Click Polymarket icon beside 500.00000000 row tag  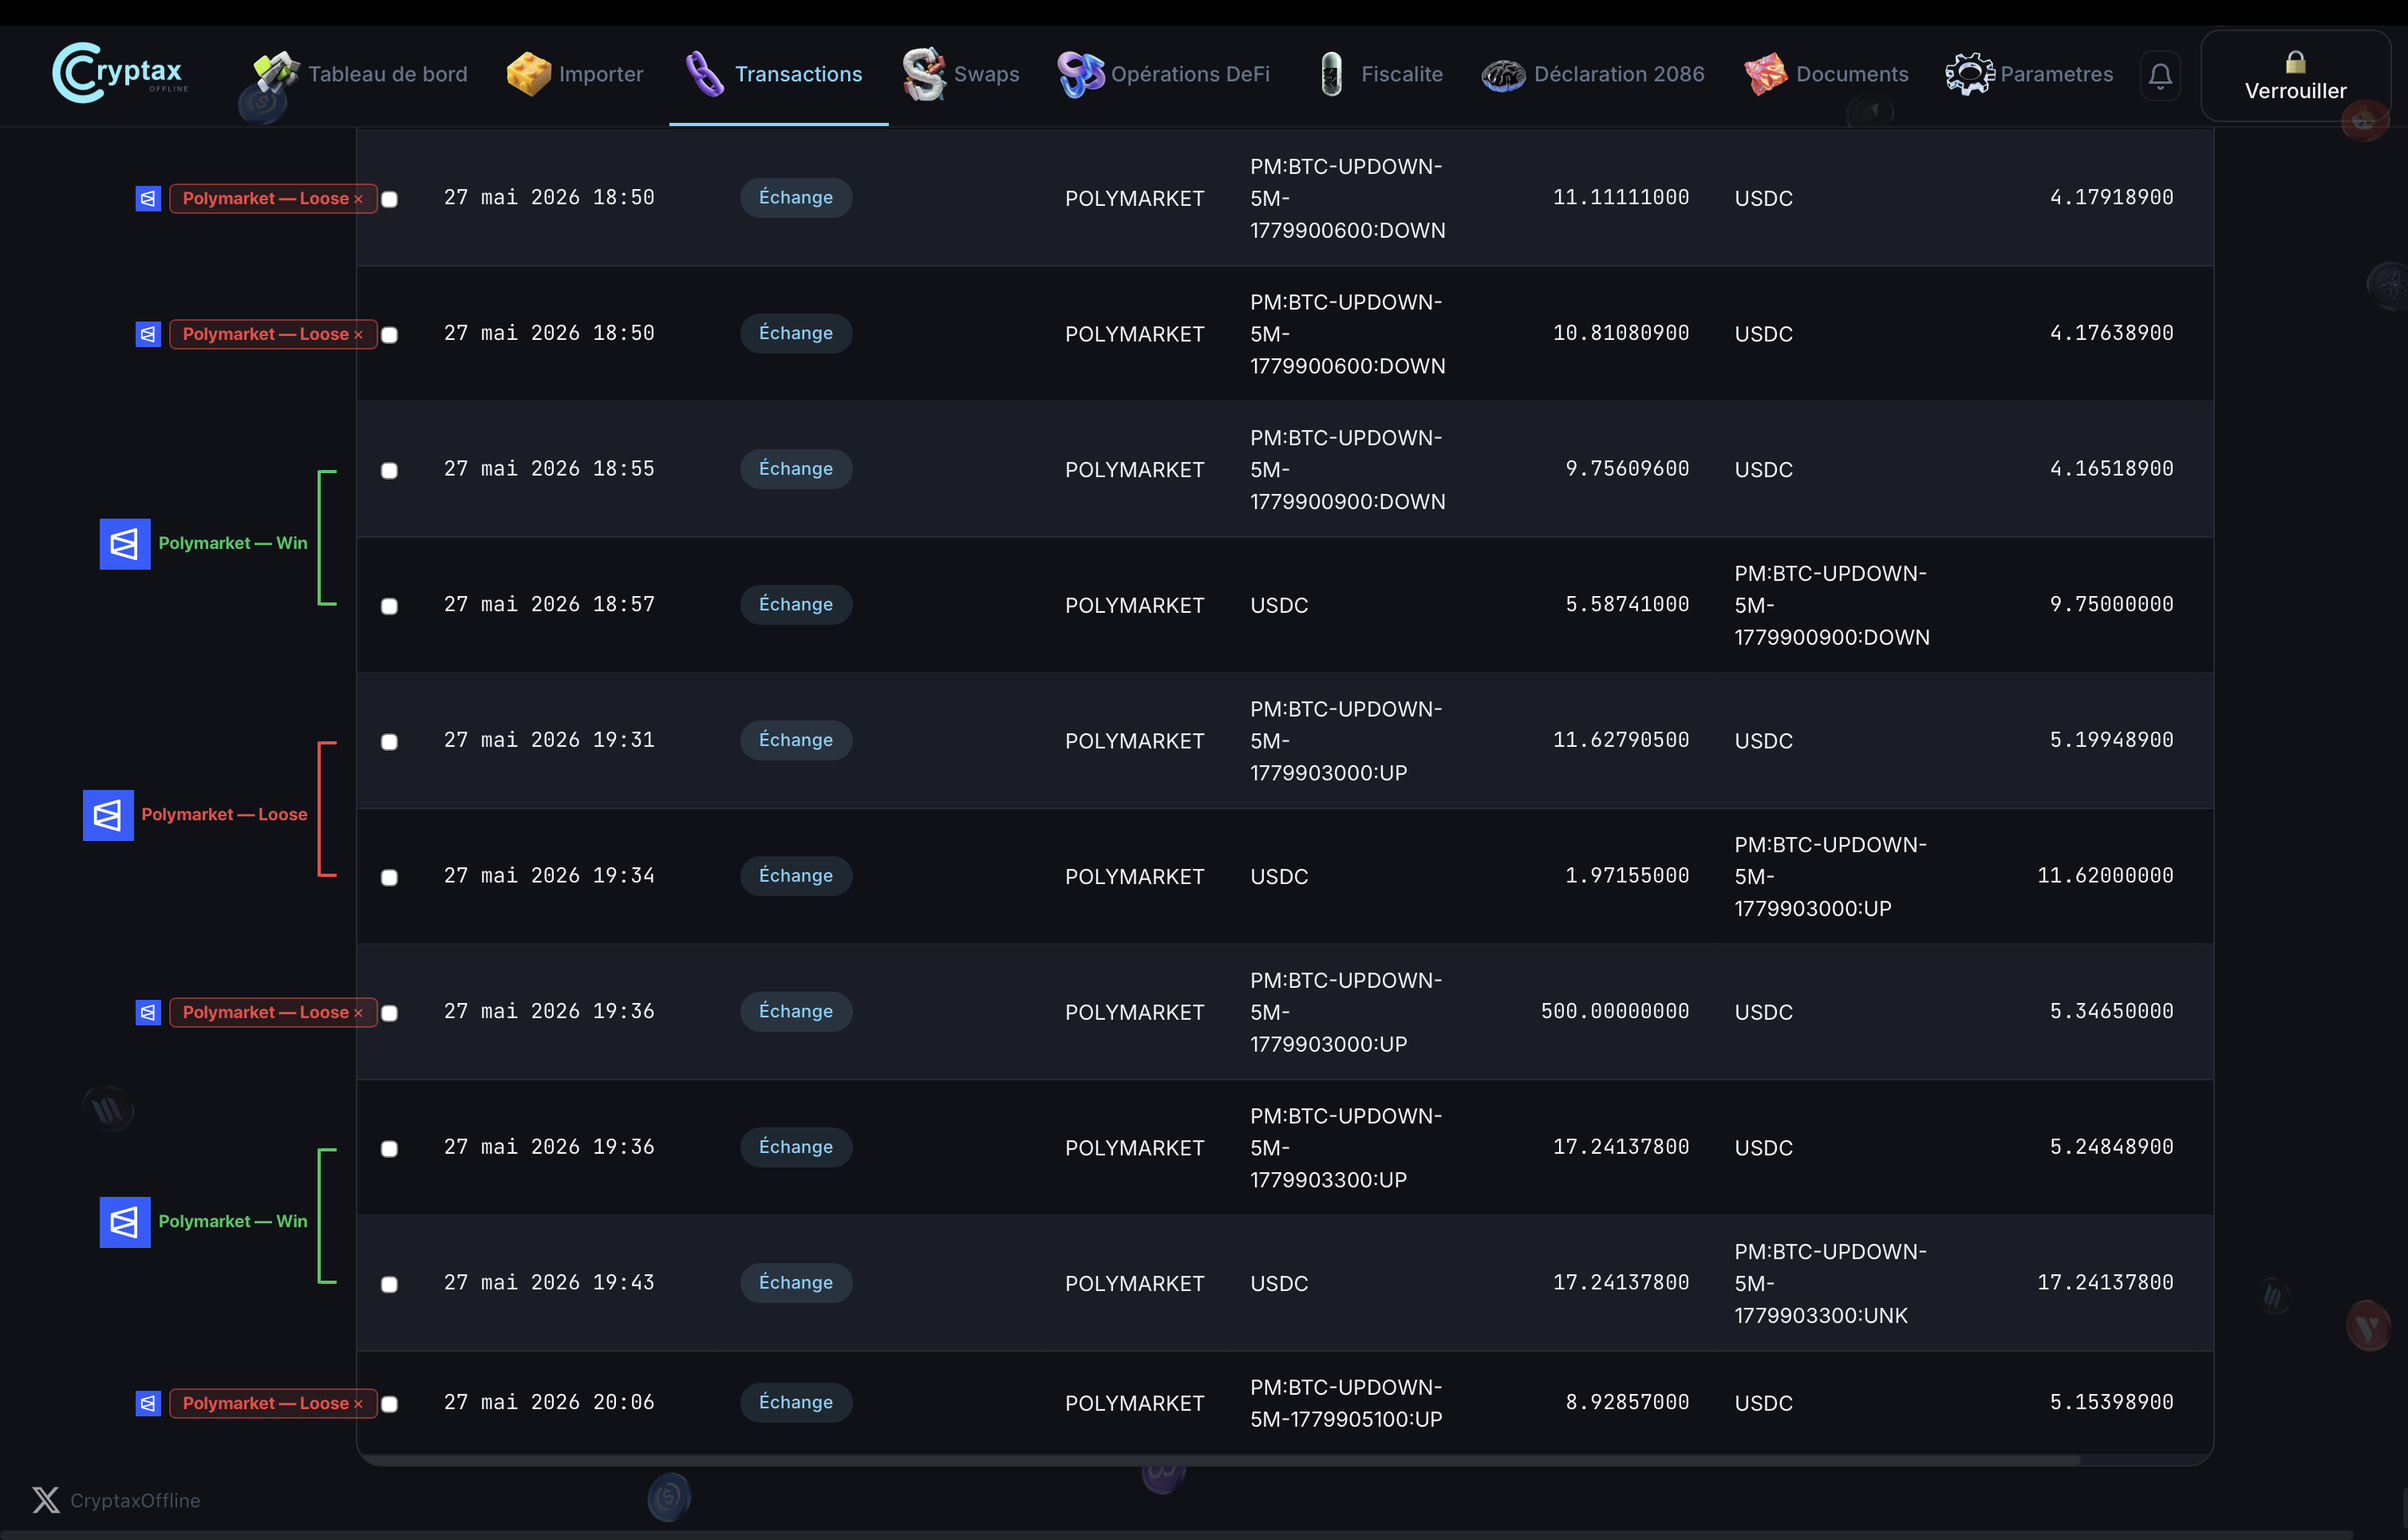148,1012
